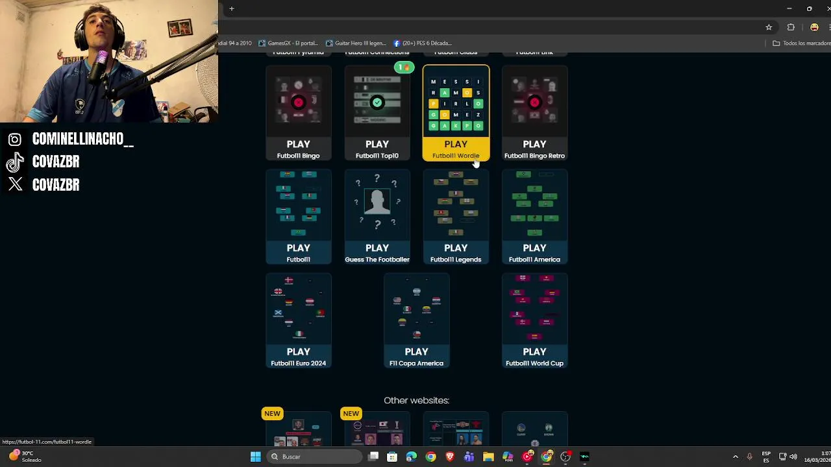Viewport: 831px width, 467px height.
Task: Open Microsoft Edge from taskbar
Action: pos(411,457)
